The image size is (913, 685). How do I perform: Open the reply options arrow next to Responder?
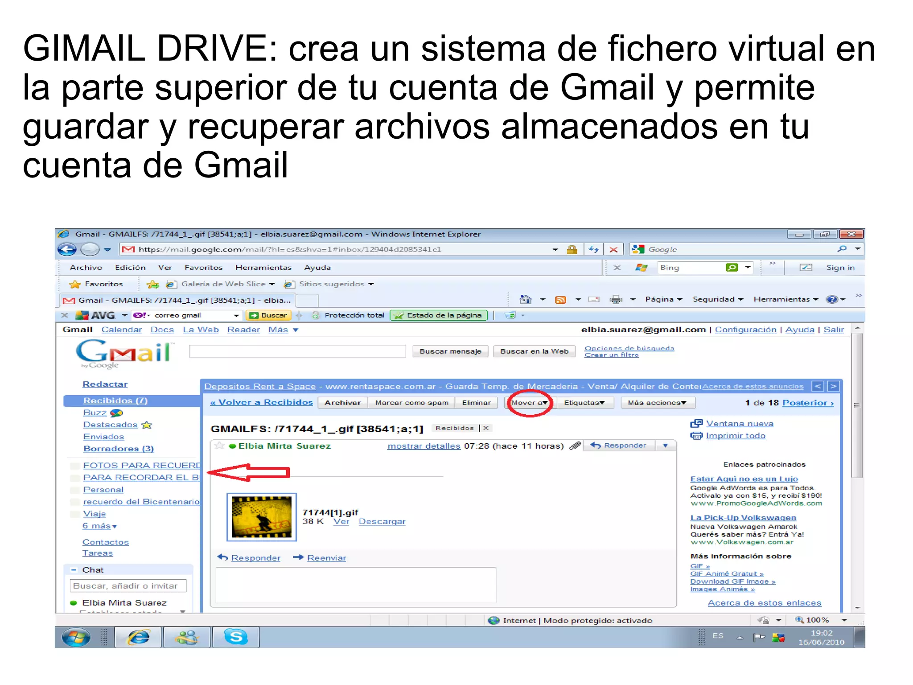(666, 446)
